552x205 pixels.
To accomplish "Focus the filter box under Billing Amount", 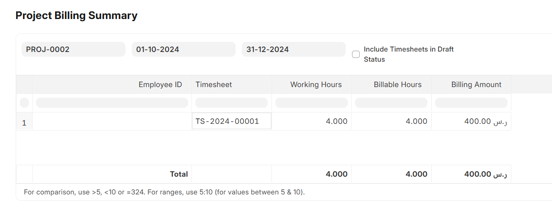I will pyautogui.click(x=471, y=103).
